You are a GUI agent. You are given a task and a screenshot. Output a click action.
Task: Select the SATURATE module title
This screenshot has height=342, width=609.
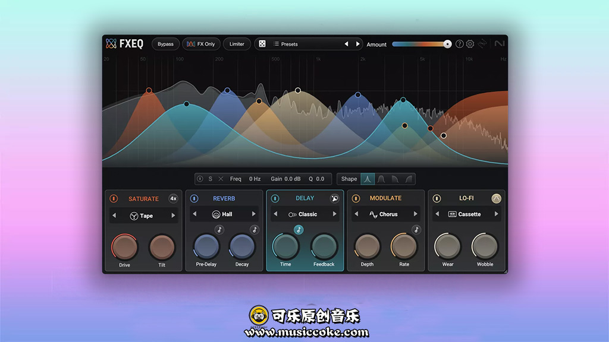(x=143, y=199)
